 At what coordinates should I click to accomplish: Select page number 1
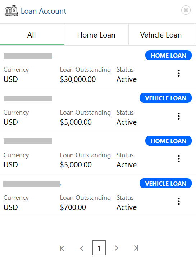pyautogui.click(x=99, y=248)
